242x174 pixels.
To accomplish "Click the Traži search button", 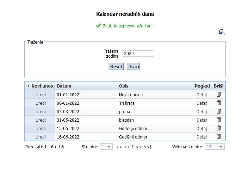I will pos(134,66).
